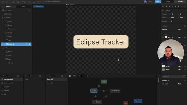The height and width of the screenshot is (105, 187).
Task: Select the arrow Select tool in toolbar
Action: [x=7, y=2]
